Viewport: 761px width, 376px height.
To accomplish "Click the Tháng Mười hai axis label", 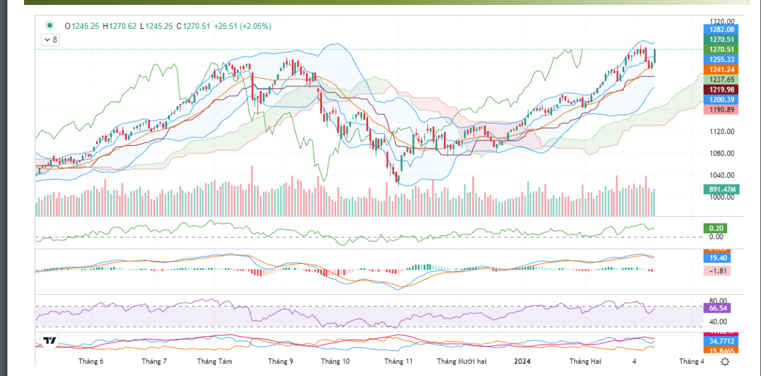I will [462, 362].
